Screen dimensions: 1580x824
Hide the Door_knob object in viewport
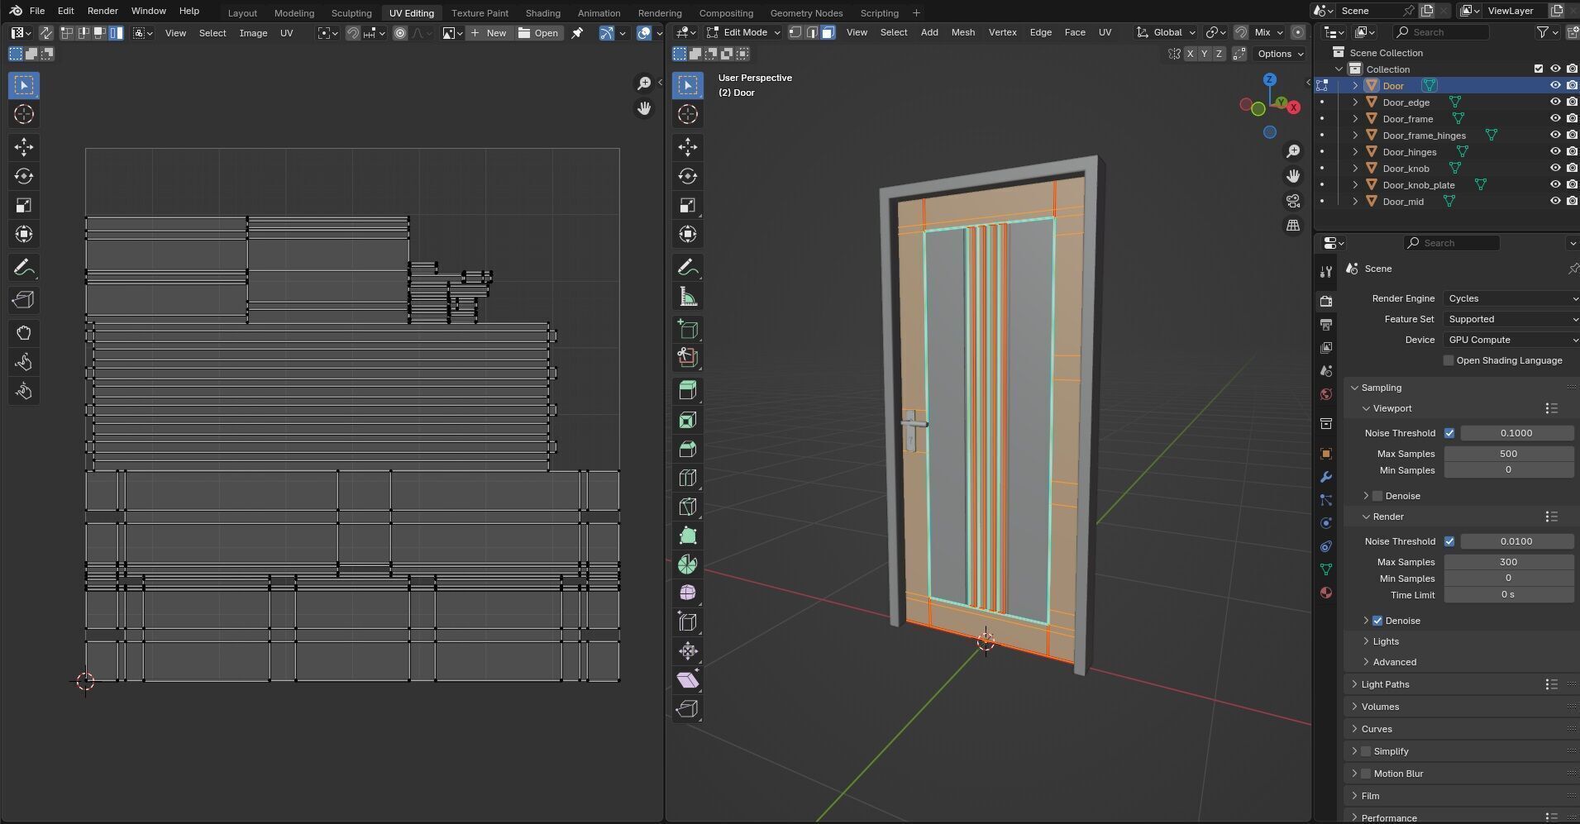coord(1554,168)
